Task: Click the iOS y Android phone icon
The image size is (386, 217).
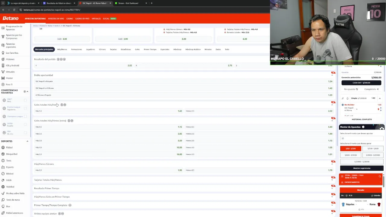Action: point(3,65)
